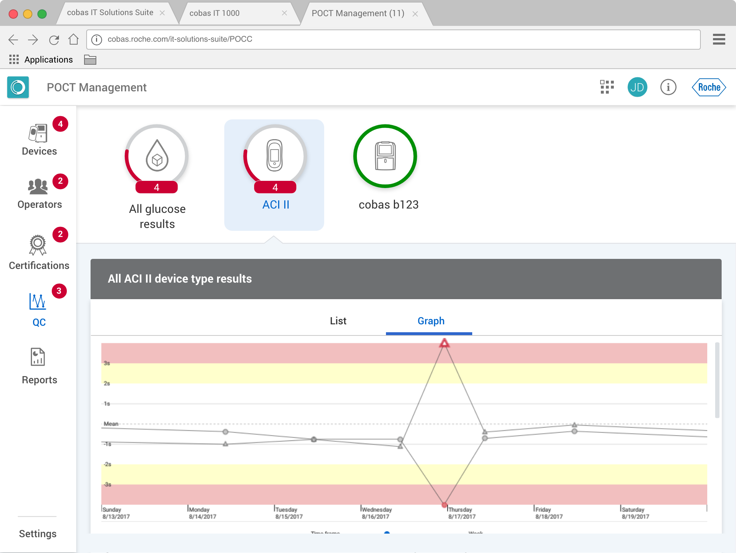
Task: Open the bookmarks folder in toolbar
Action: [x=90, y=59]
